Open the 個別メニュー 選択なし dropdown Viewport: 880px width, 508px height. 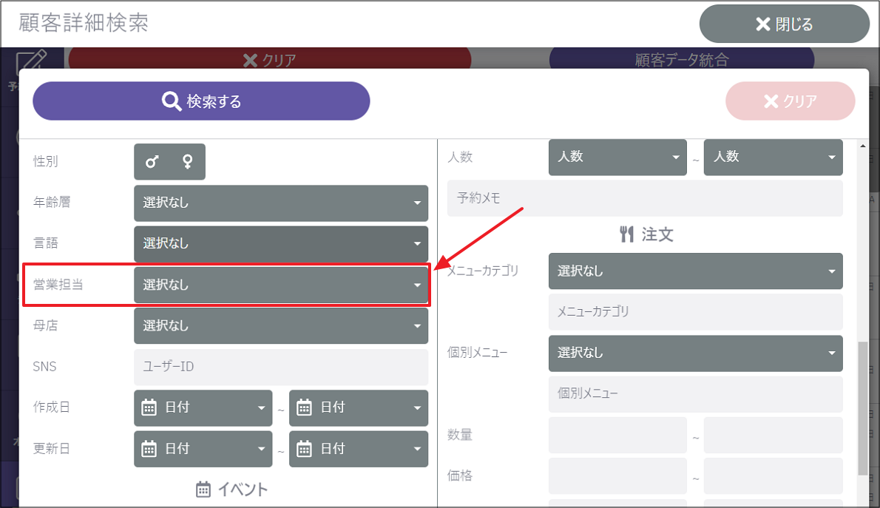pos(695,353)
